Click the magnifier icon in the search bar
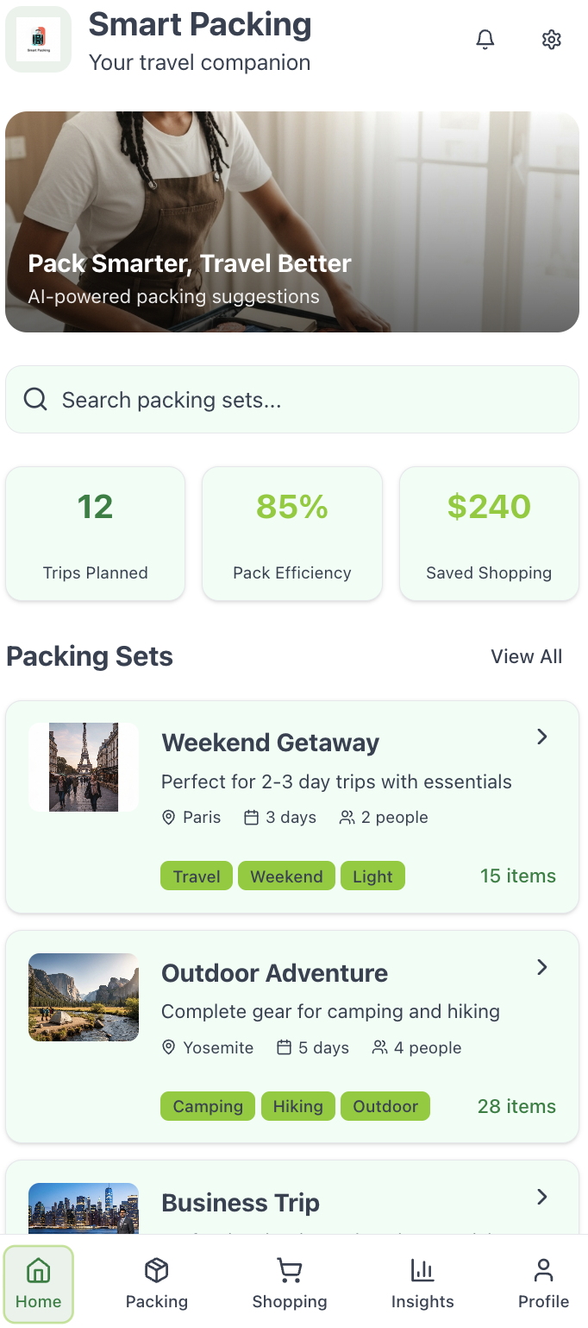 (x=35, y=399)
